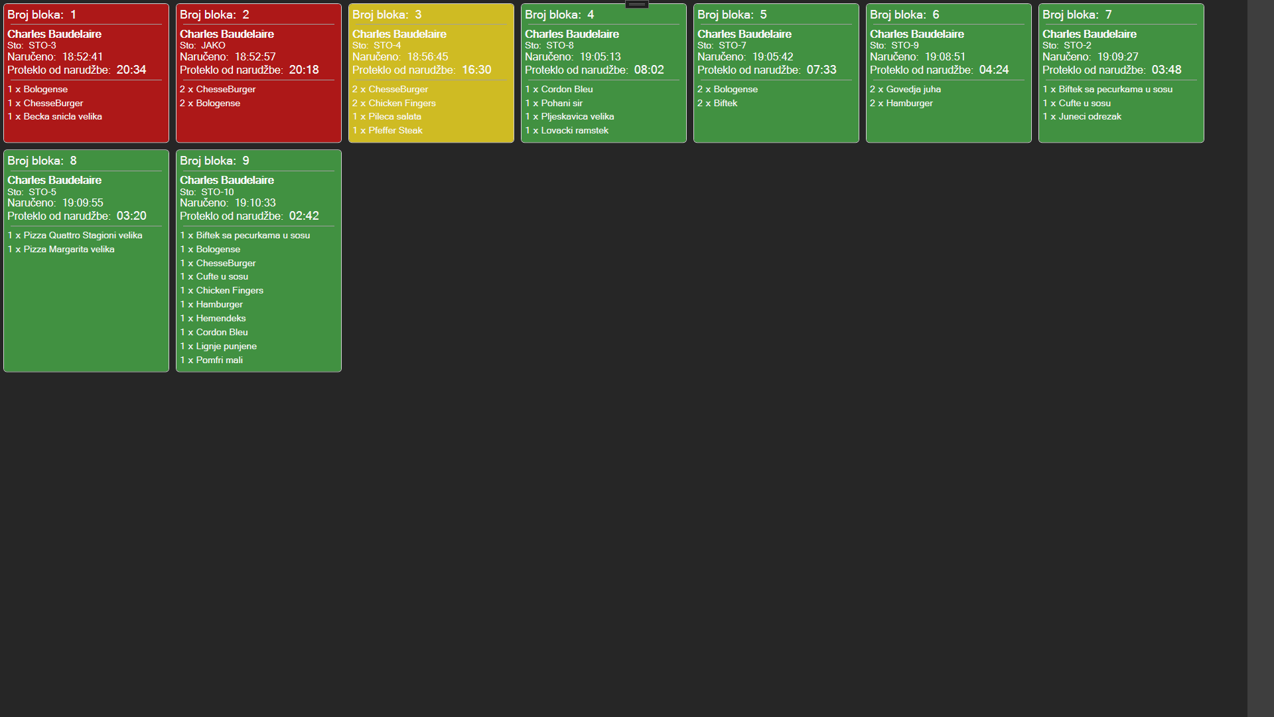Screen dimensions: 1274x717
Task: Click the Juneci odrezak item on card 7
Action: (x=1082, y=116)
